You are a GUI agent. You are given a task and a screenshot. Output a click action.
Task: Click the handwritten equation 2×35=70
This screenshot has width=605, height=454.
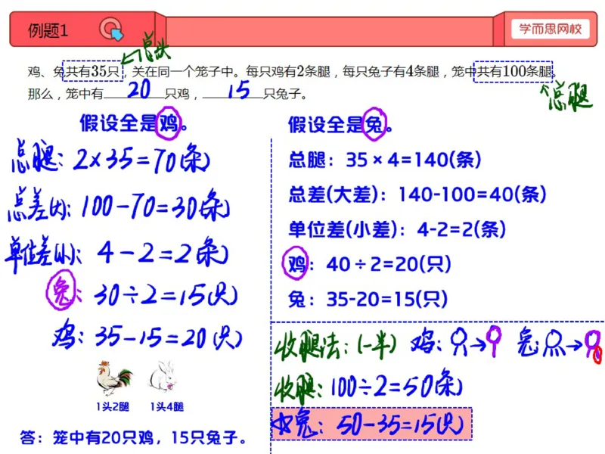(x=141, y=160)
